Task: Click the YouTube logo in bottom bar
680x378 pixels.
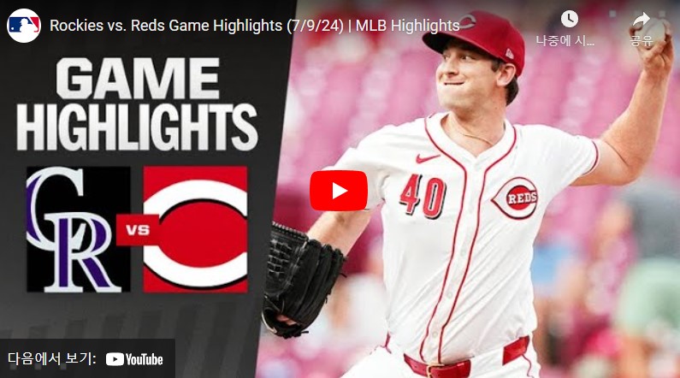Action: pos(134,359)
